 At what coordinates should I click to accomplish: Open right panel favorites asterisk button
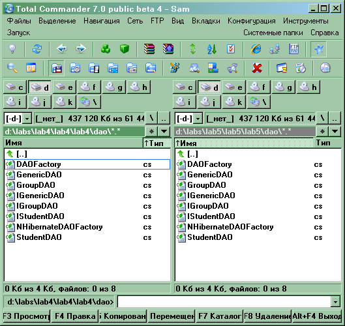322,132
